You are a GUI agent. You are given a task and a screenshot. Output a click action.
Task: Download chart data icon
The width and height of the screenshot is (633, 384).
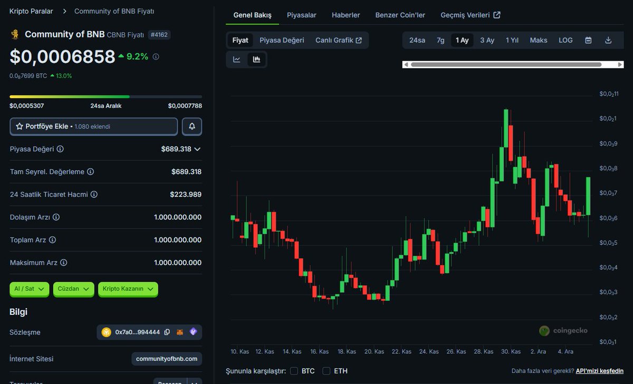pyautogui.click(x=608, y=40)
